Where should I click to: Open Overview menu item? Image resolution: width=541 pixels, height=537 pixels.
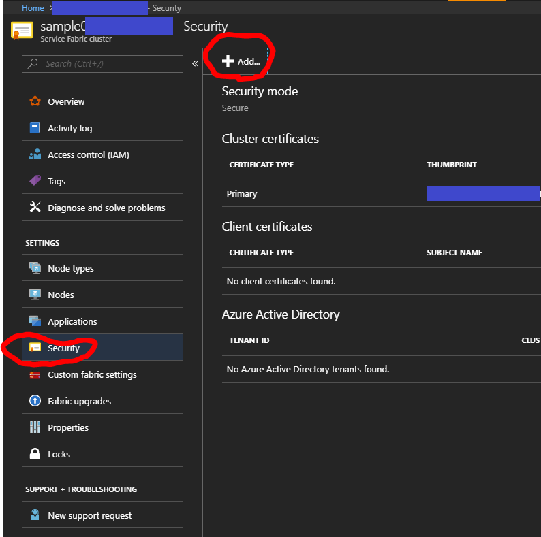pyautogui.click(x=102, y=101)
